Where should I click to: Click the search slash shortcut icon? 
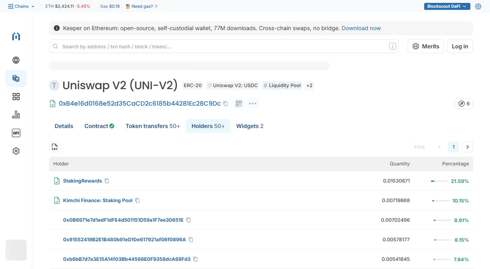pos(392,46)
